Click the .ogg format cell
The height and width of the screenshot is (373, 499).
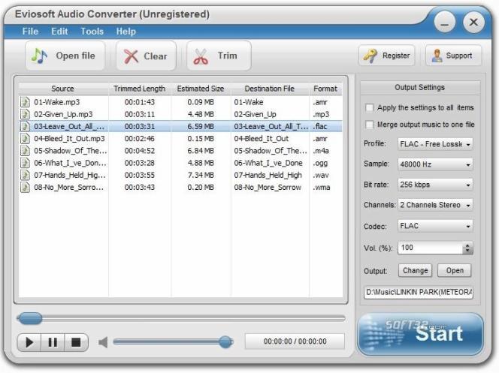[x=320, y=164]
